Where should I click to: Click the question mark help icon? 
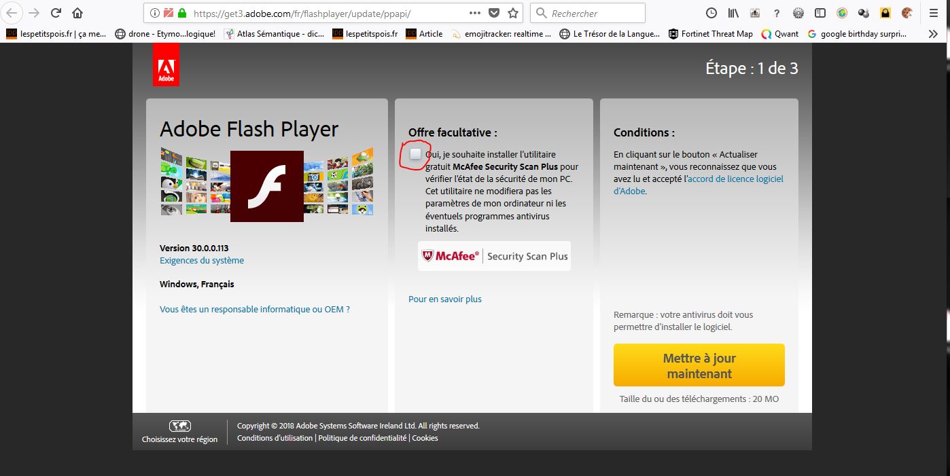(777, 13)
